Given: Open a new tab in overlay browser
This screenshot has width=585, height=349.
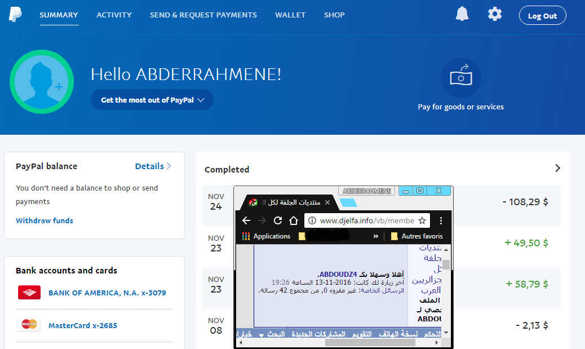Looking at the screenshot, I should click(348, 202).
